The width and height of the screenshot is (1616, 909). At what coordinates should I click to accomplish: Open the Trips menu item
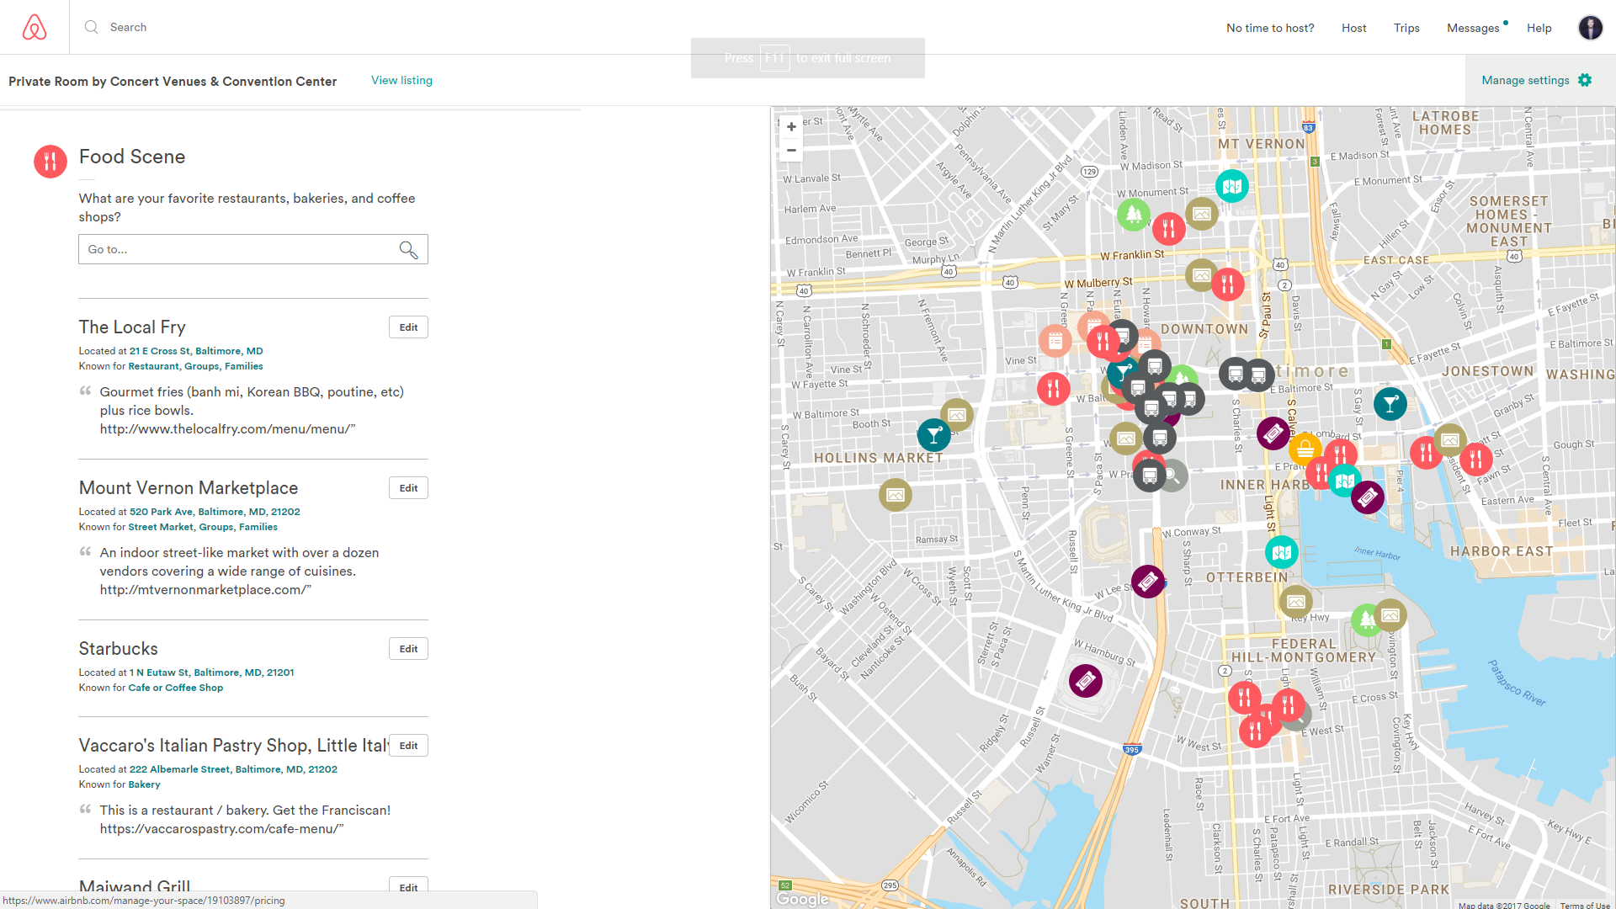1406,28
